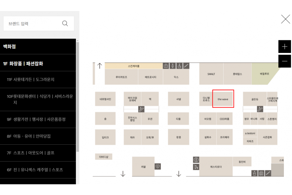
Task: Select the 버질루르 store on map
Action: tap(264, 74)
